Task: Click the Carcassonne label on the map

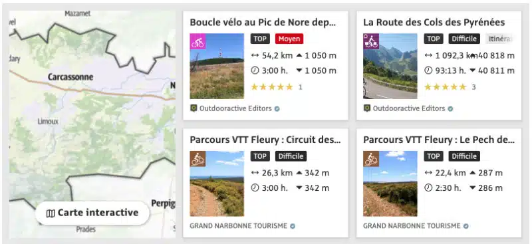Action: [70, 77]
